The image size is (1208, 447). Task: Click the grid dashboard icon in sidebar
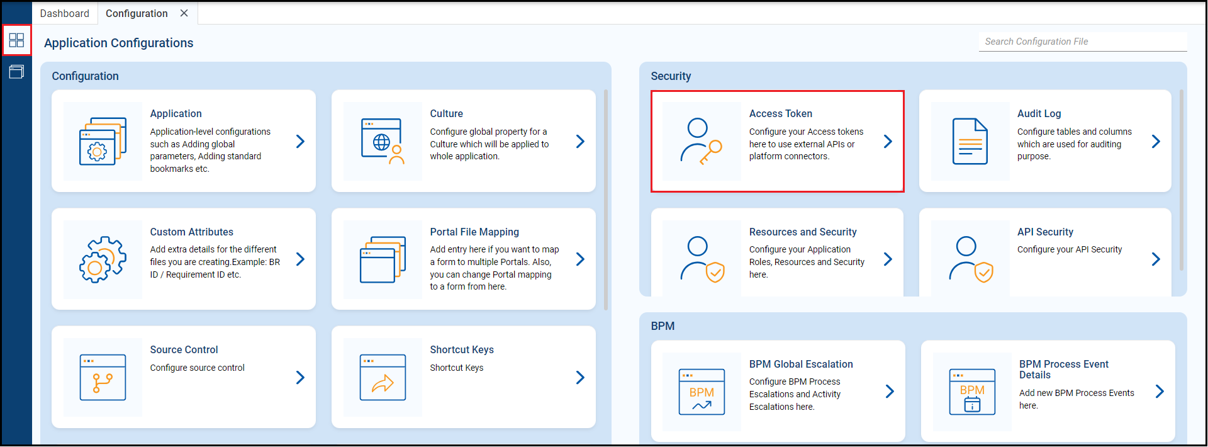[x=16, y=40]
